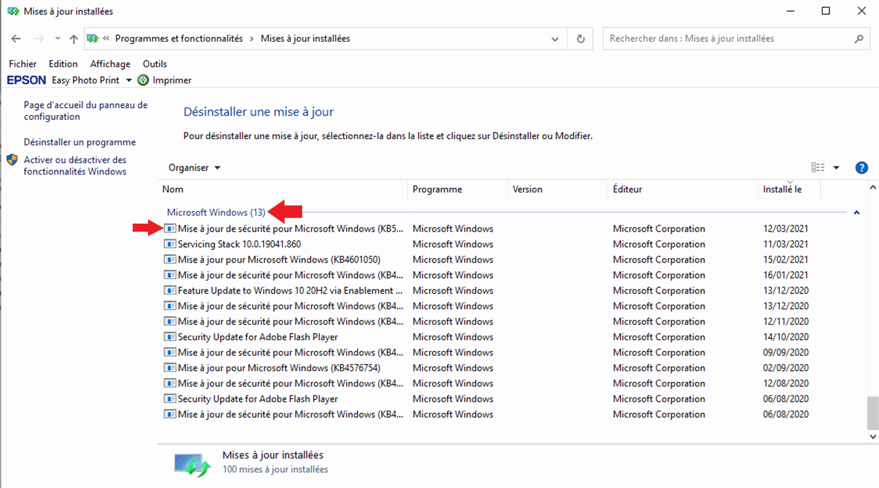Open Désinstaller un programme link
Viewport: 879px width, 488px height.
[x=80, y=142]
